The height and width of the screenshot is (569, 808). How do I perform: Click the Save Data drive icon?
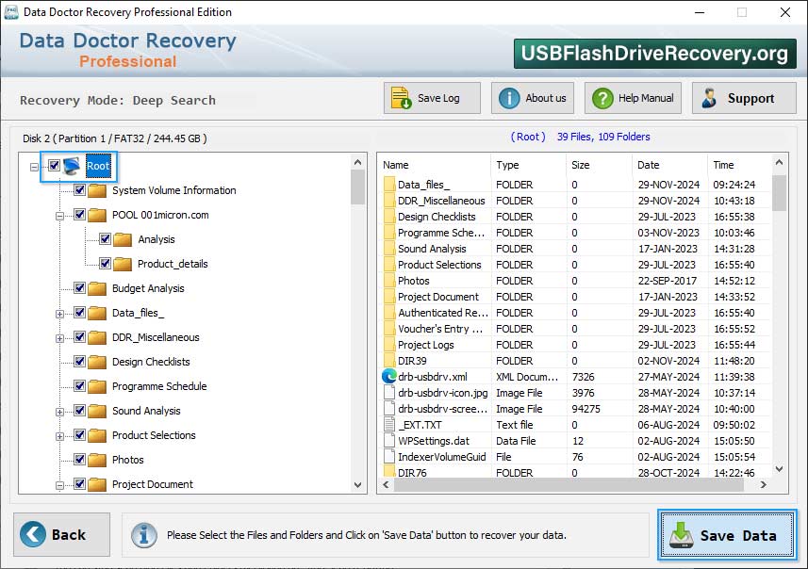click(x=682, y=535)
